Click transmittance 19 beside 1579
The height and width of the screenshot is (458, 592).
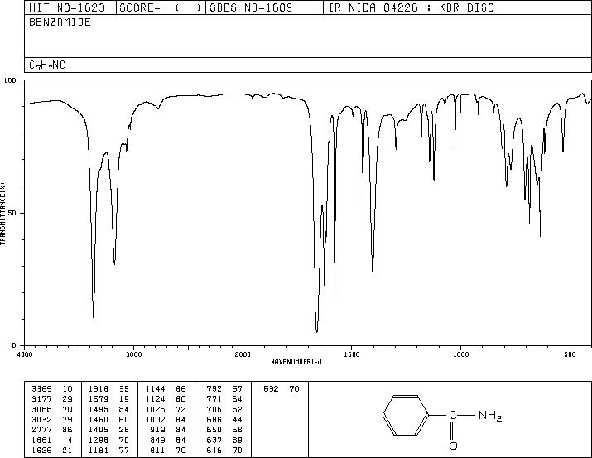tap(124, 399)
